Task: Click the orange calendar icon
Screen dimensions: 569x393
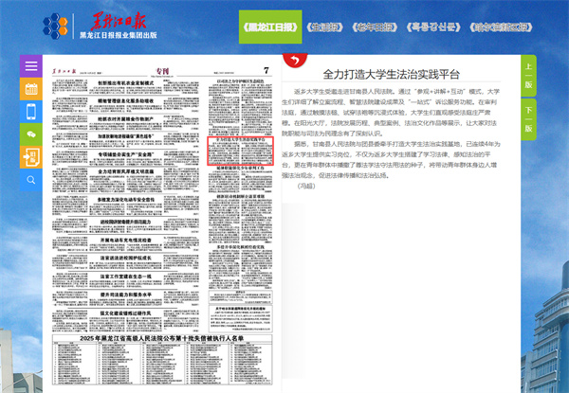Action: click(x=31, y=90)
